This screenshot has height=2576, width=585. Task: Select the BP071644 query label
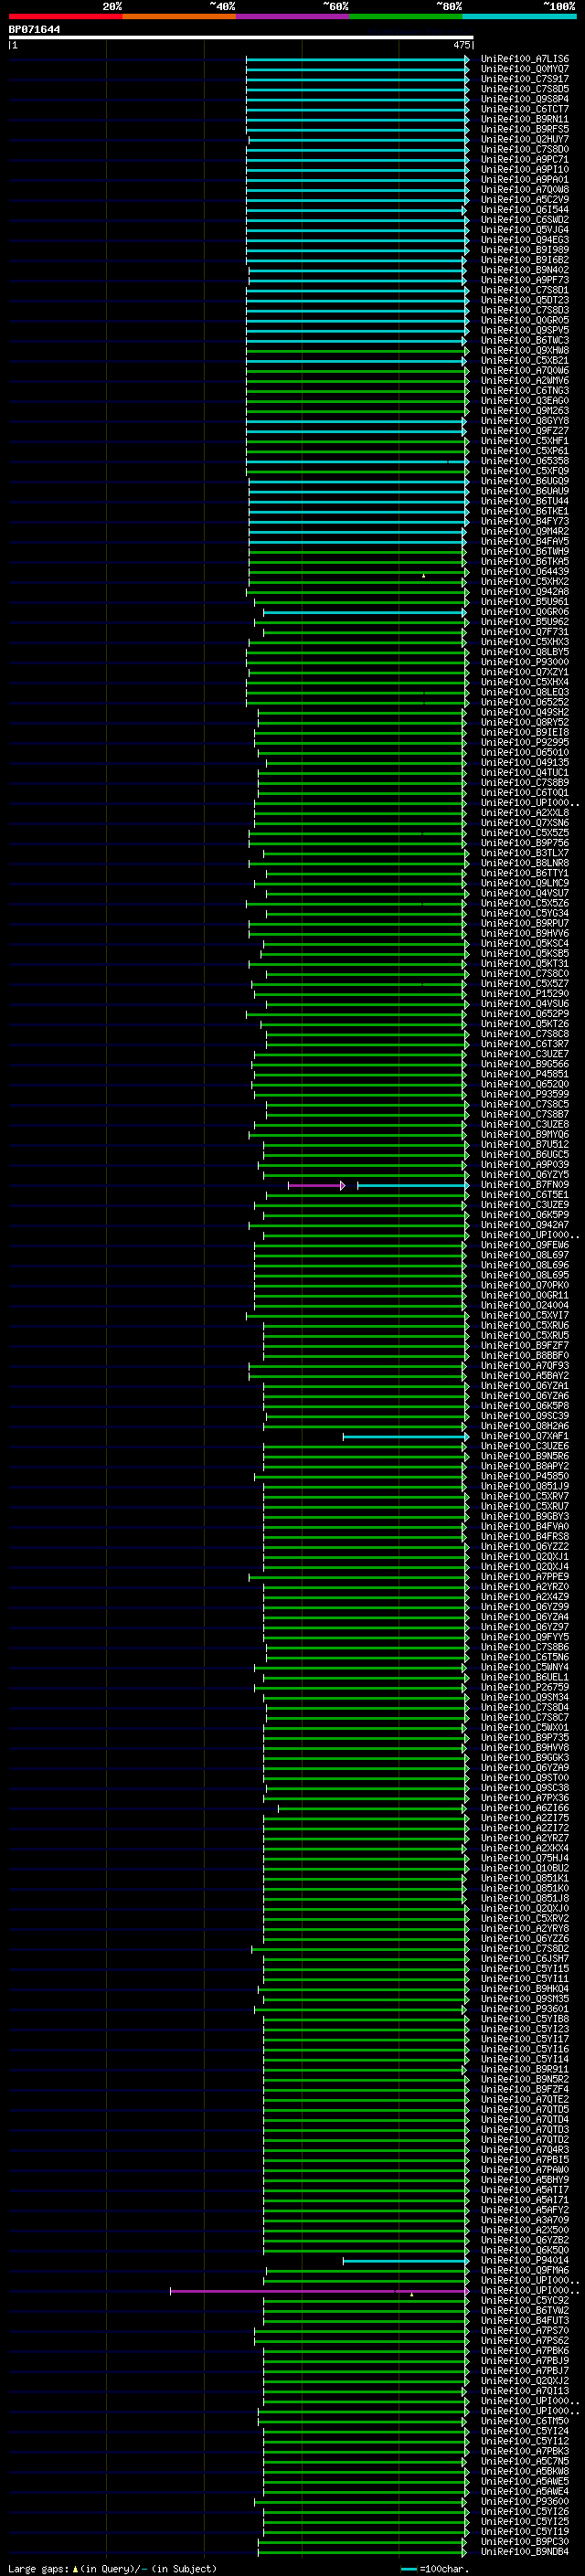pos(34,30)
